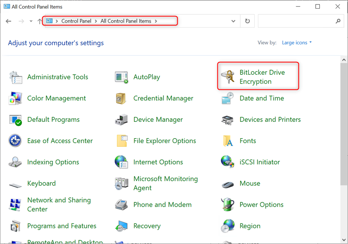Click the Forward navigation arrow
Screen dimensions: 348x244
pos(21,21)
